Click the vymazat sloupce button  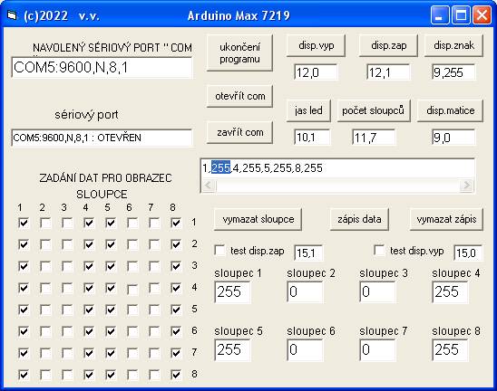point(258,219)
